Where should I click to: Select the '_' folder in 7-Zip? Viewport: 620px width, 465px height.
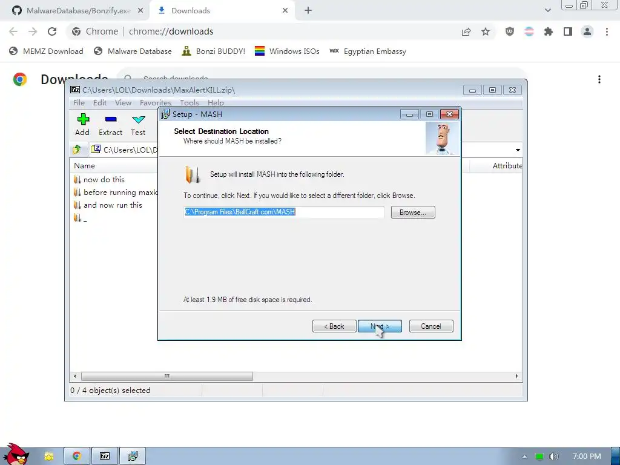coord(81,218)
